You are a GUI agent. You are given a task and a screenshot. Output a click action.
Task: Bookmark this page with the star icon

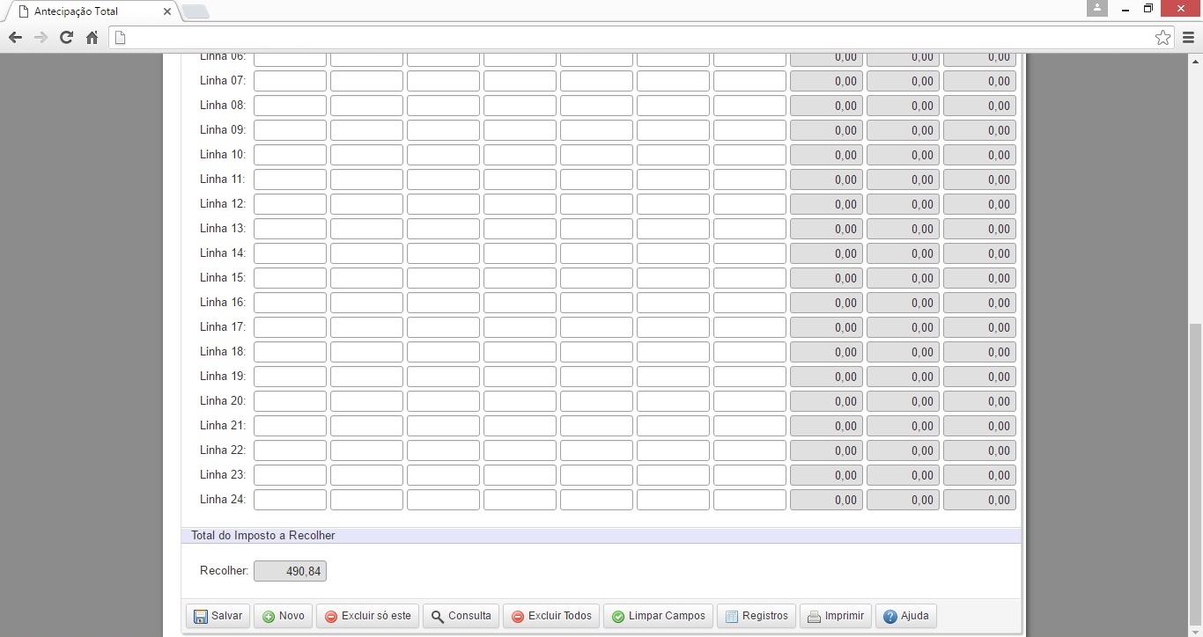1162,37
